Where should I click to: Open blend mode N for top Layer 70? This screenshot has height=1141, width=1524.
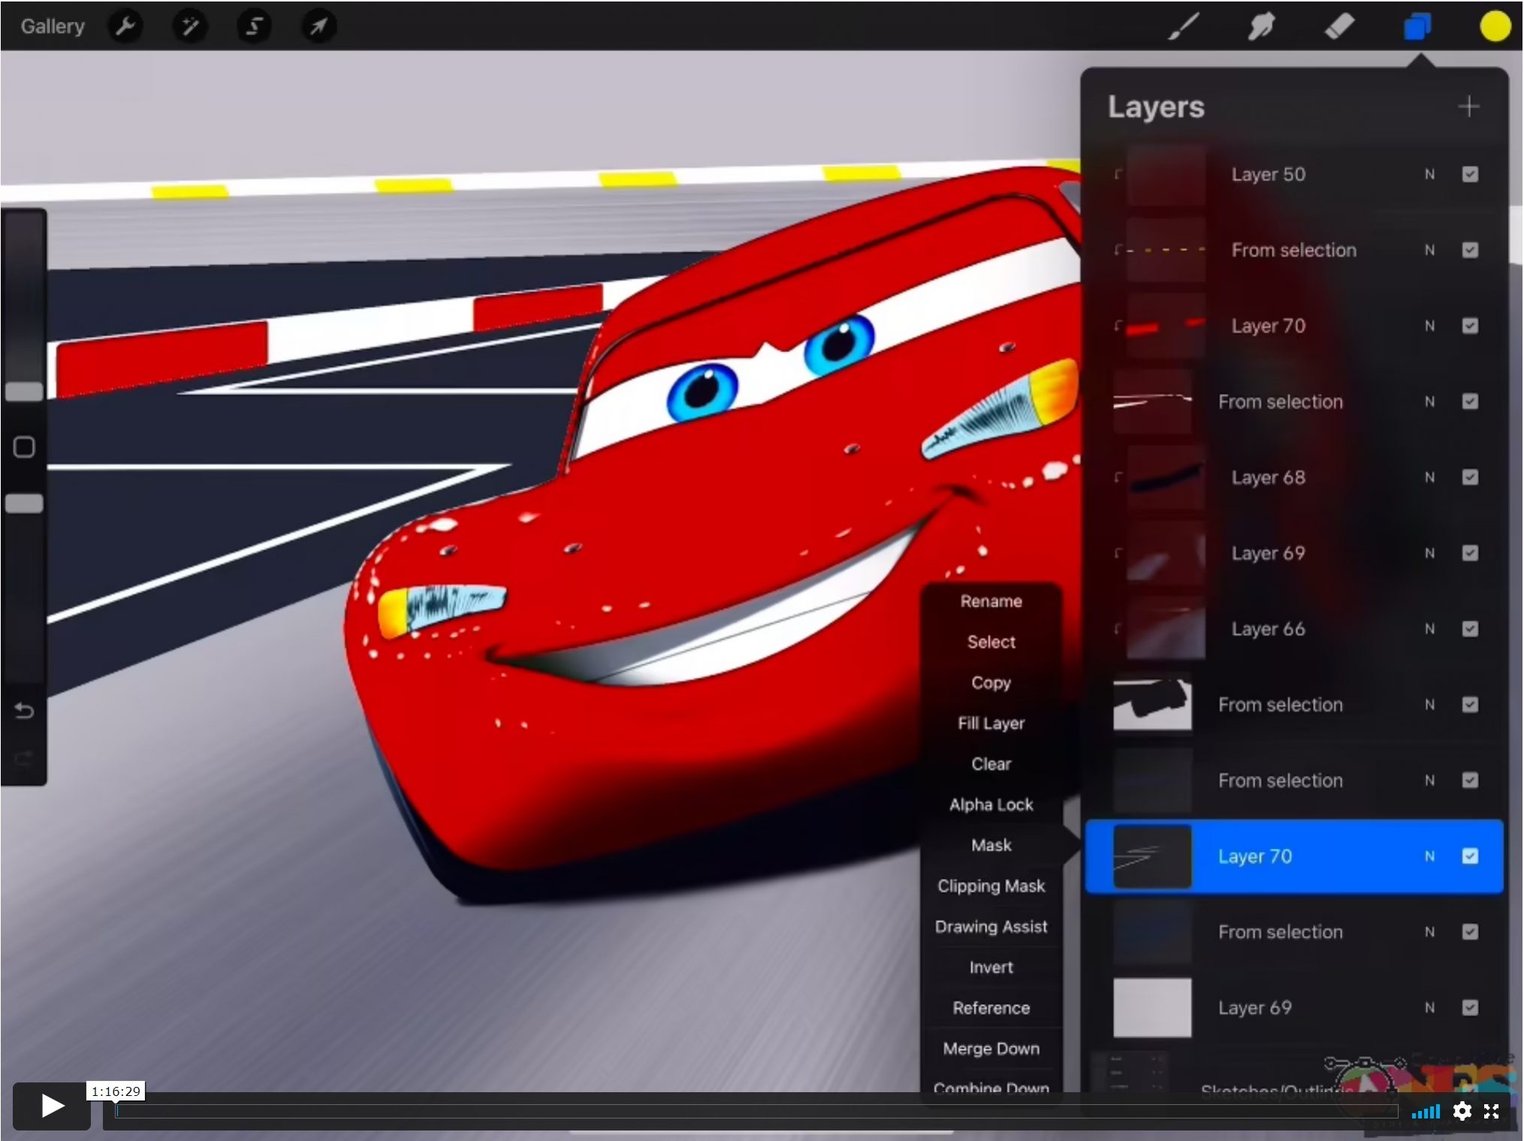[x=1429, y=326]
